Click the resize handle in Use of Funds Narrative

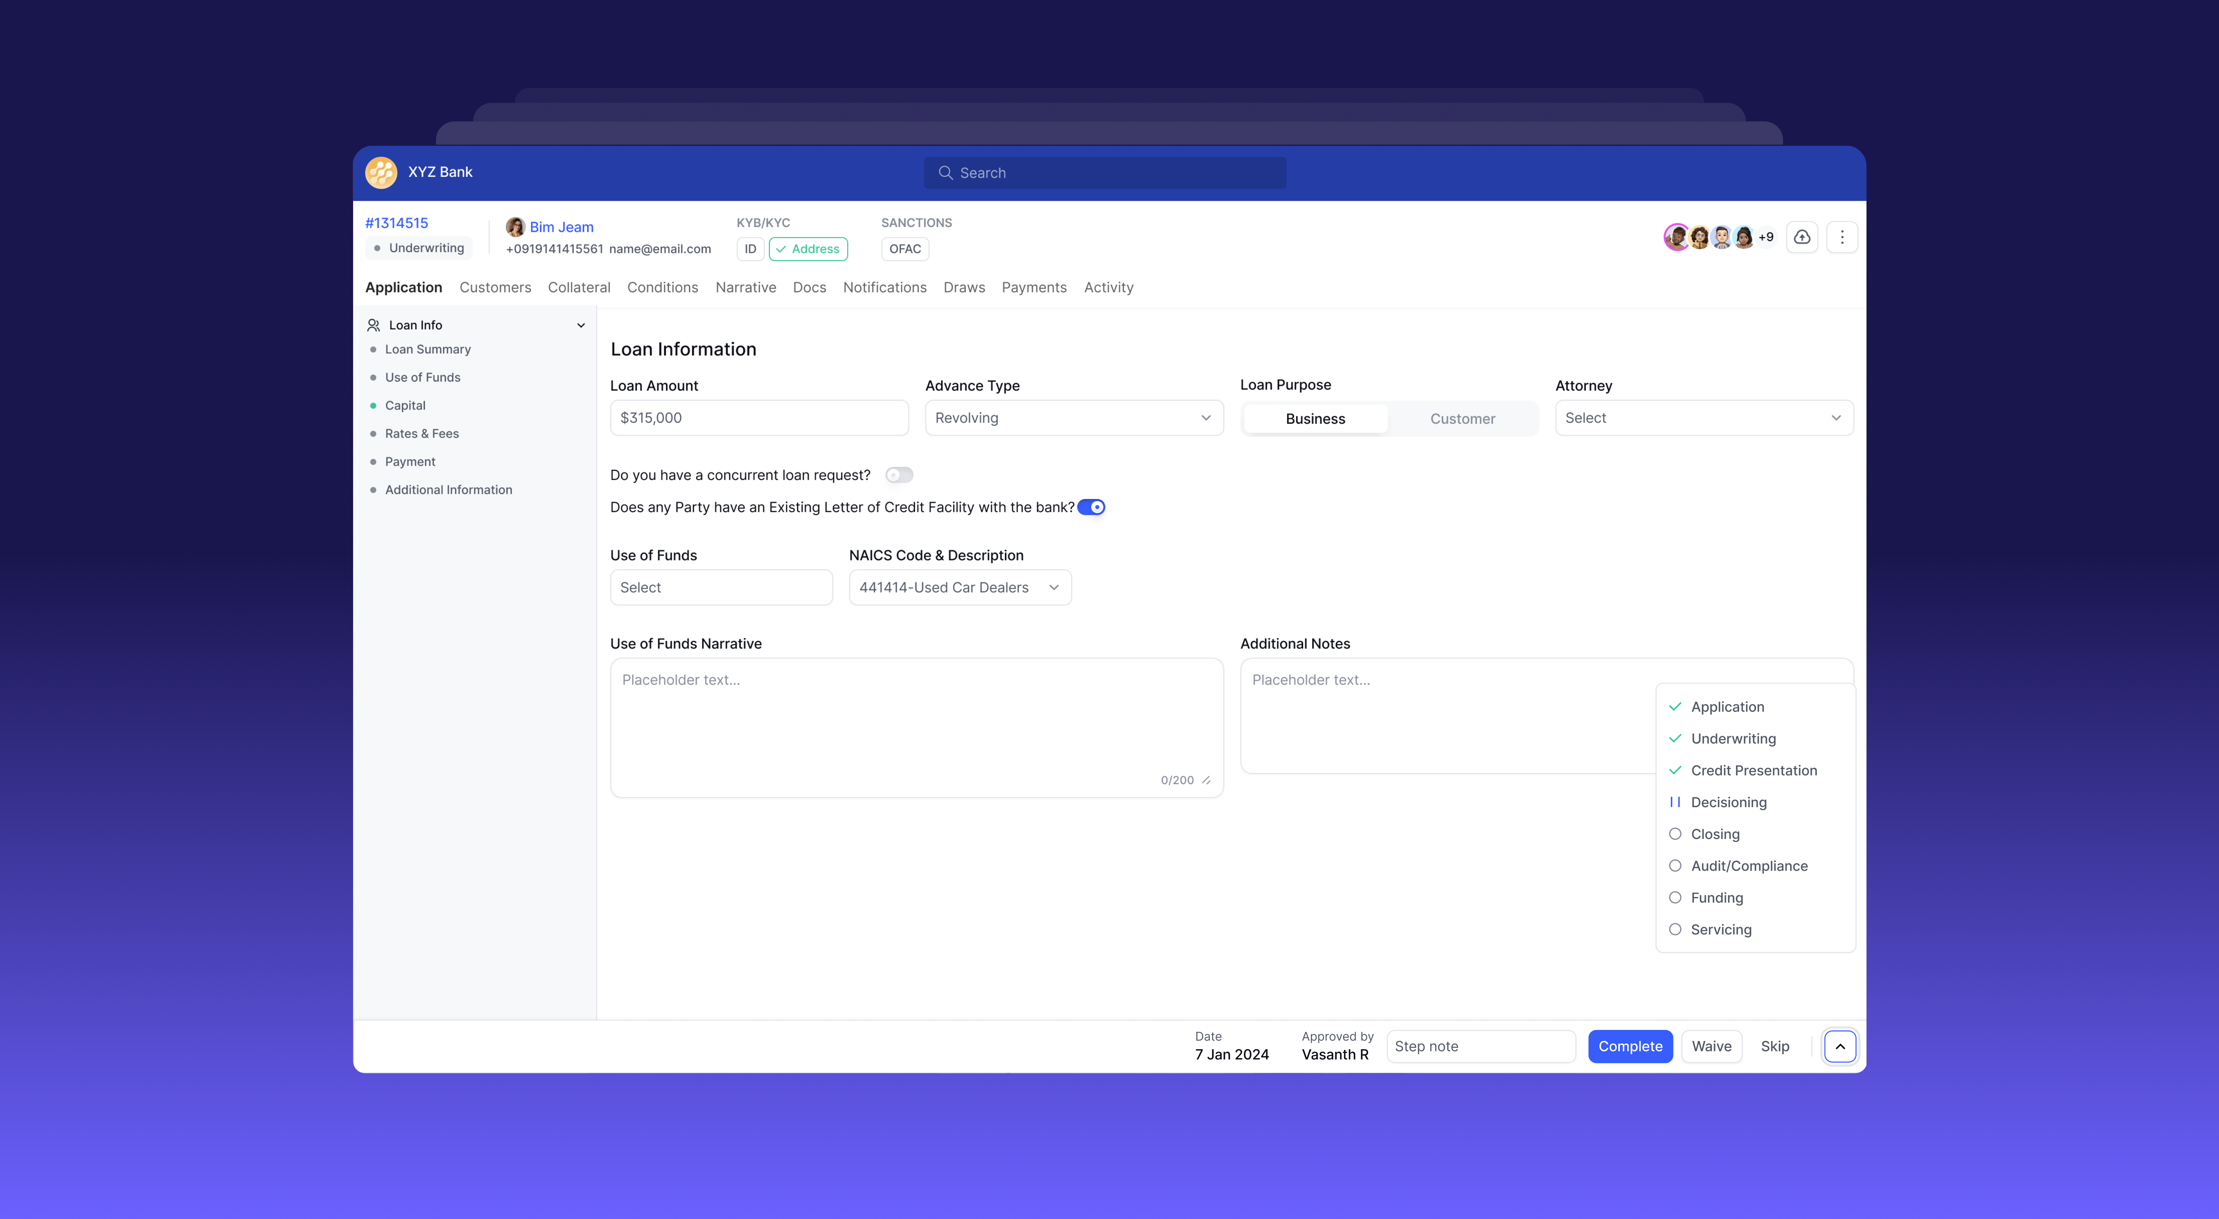(1206, 781)
